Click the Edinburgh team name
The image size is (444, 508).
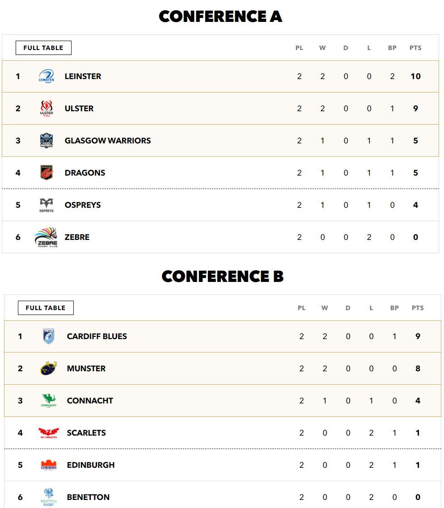[90, 465]
